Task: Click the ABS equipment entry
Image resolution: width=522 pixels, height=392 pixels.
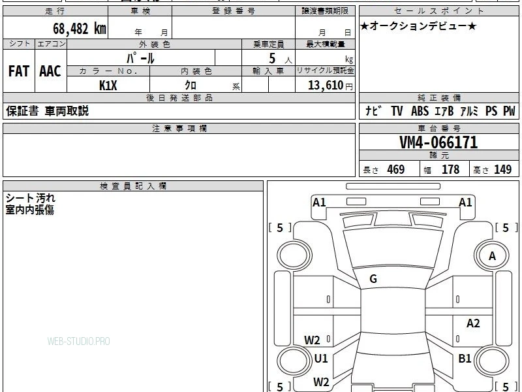Action: [420, 111]
